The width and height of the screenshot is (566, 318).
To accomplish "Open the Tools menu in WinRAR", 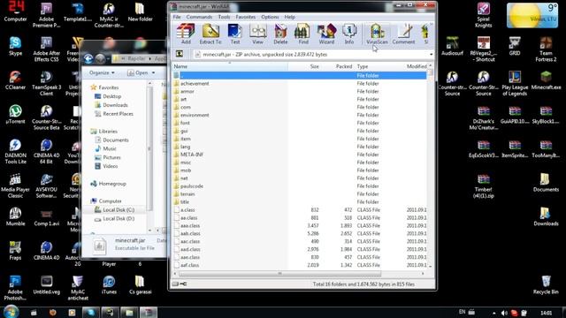I will [x=224, y=17].
